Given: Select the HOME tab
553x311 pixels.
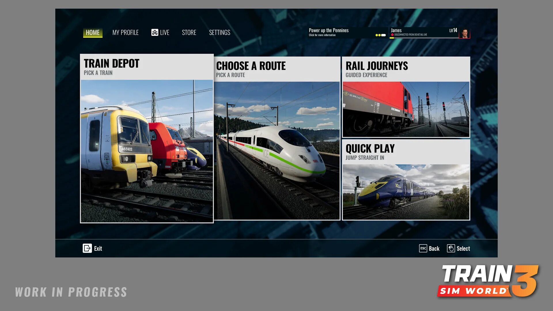Looking at the screenshot, I should click(x=93, y=33).
